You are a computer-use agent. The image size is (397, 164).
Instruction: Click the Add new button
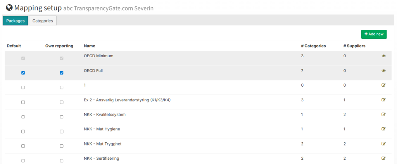point(374,34)
